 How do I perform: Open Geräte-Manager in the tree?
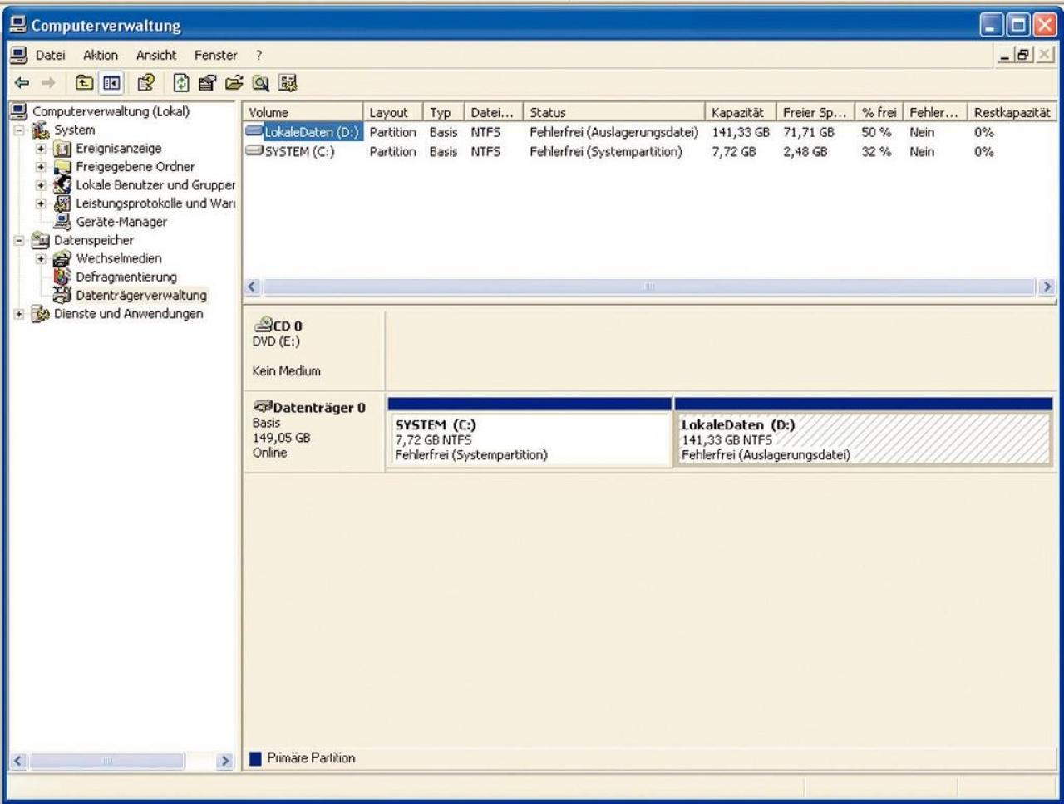pos(121,222)
